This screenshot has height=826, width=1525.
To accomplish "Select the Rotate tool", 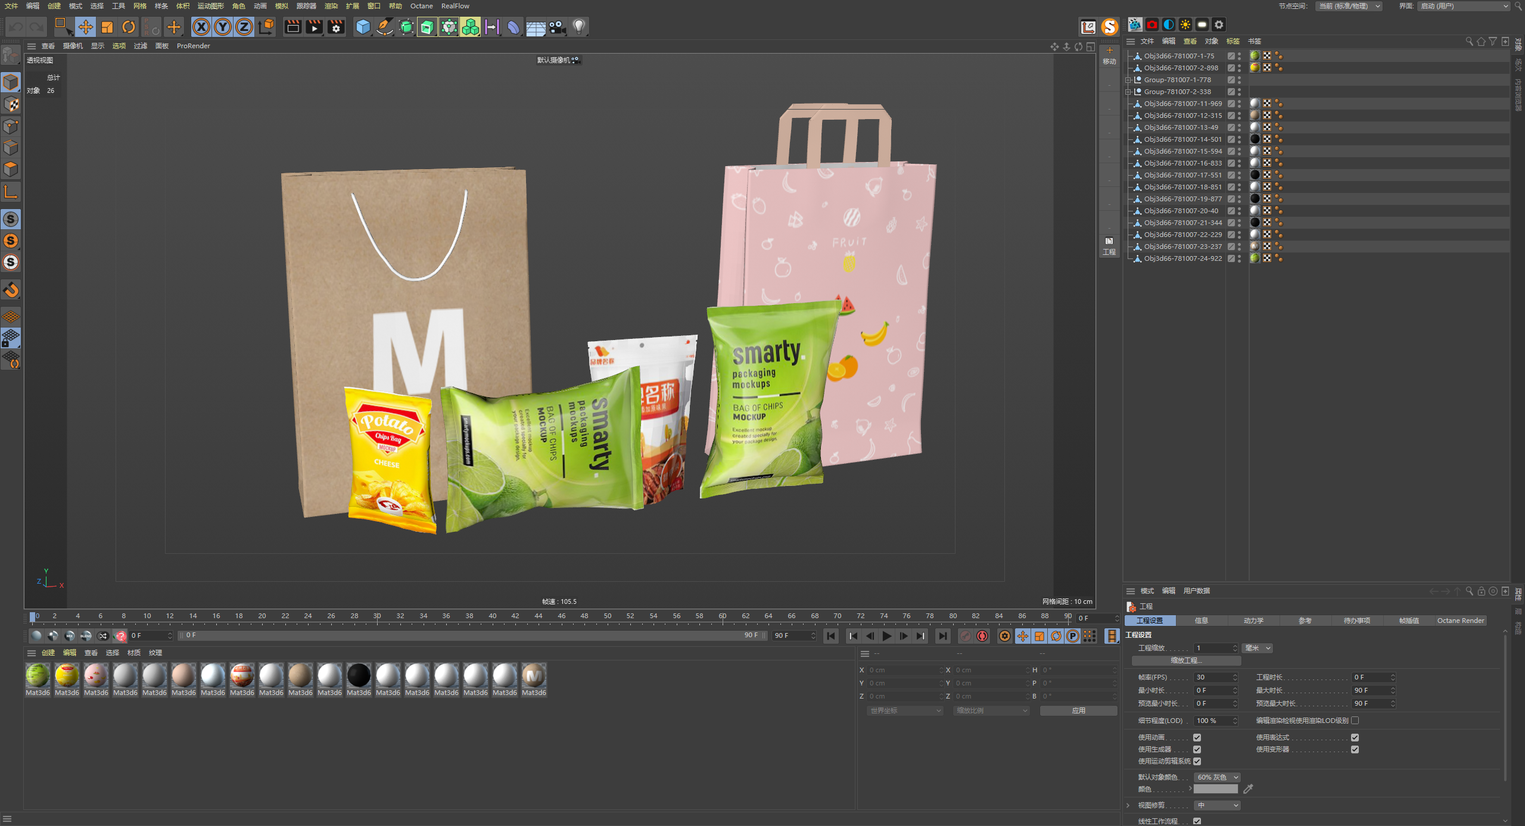I will [x=129, y=27].
